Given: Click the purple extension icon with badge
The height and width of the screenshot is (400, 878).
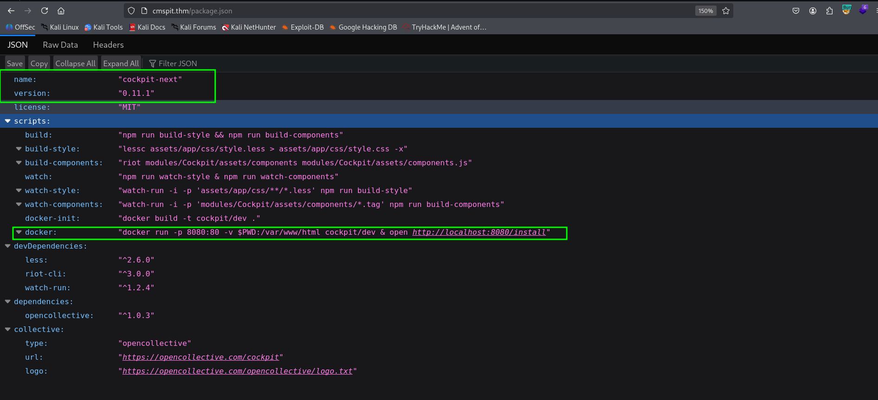Looking at the screenshot, I should [863, 10].
